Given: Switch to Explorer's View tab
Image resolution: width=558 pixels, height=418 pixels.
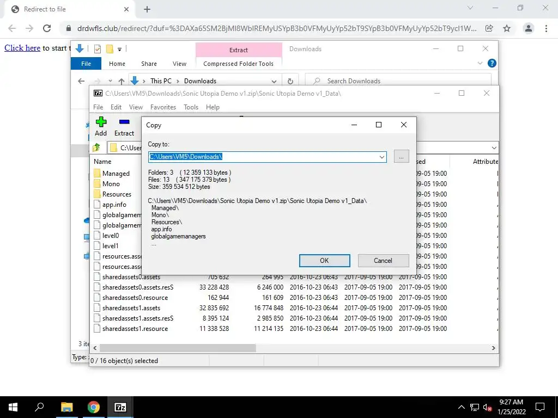Looking at the screenshot, I should coord(179,64).
